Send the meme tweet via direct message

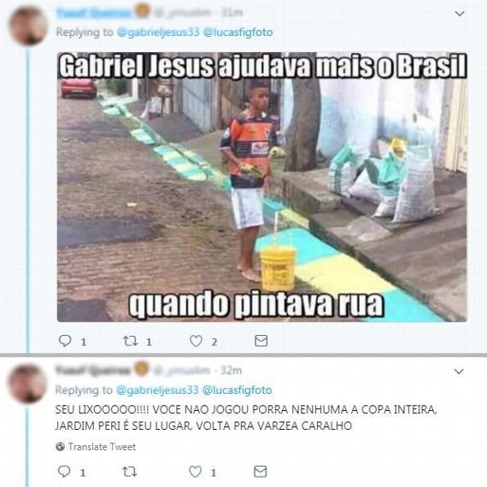[261, 340]
